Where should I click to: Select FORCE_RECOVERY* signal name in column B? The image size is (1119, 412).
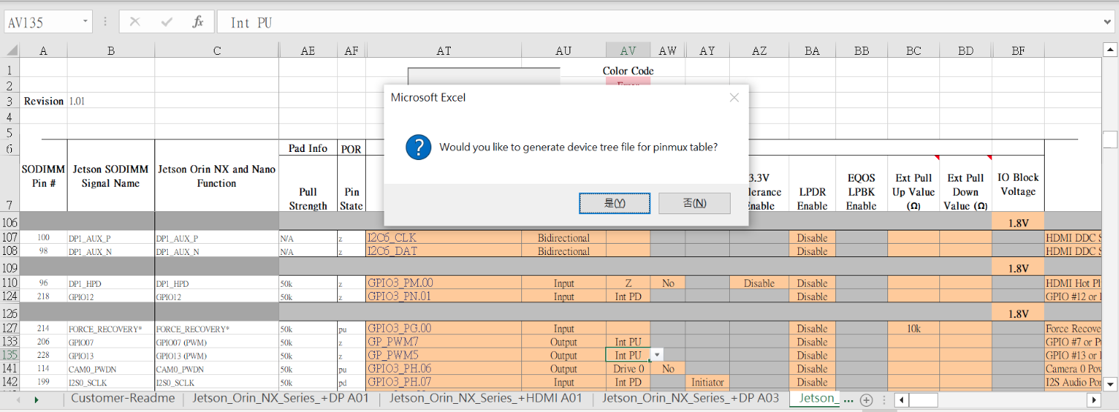pyautogui.click(x=111, y=328)
